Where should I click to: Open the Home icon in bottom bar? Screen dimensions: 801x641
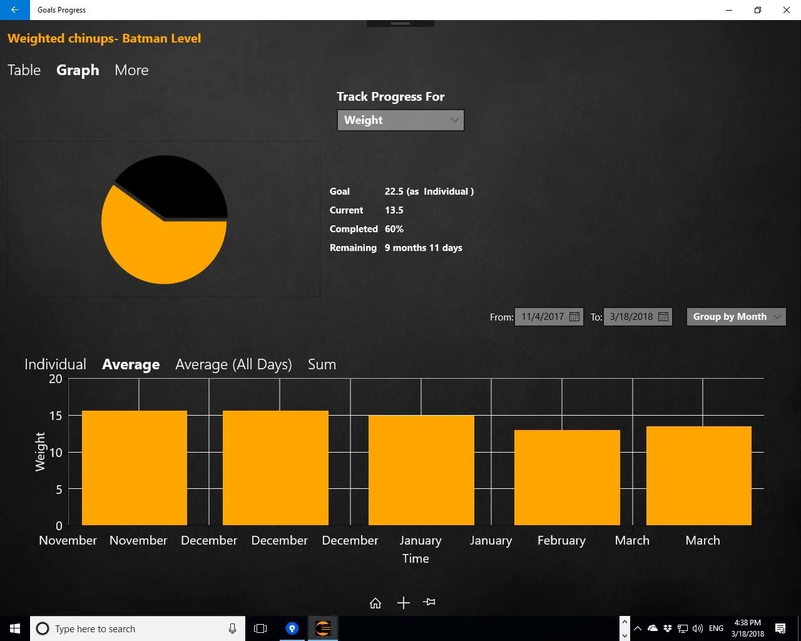pos(375,603)
